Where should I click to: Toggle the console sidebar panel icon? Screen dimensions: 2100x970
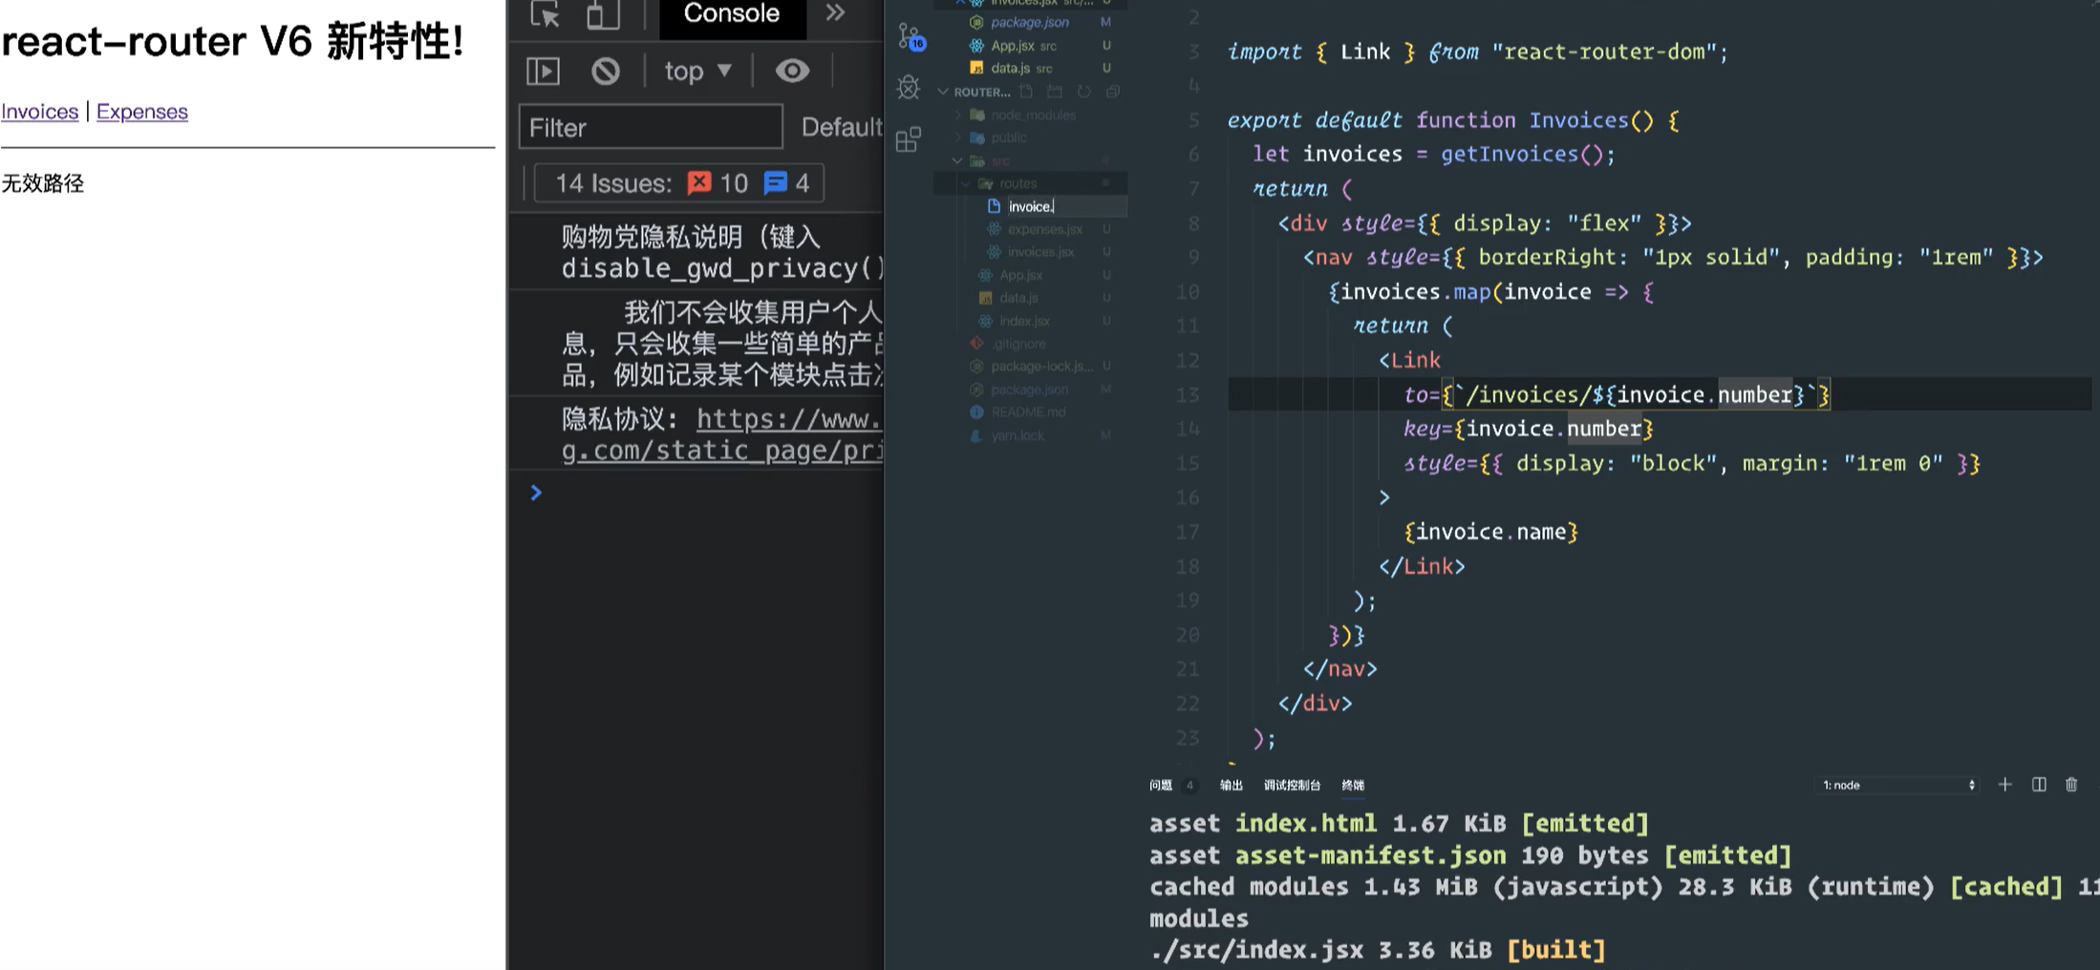point(544,71)
